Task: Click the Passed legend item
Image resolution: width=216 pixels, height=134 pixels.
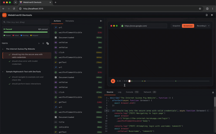Action: click(x=7, y=35)
